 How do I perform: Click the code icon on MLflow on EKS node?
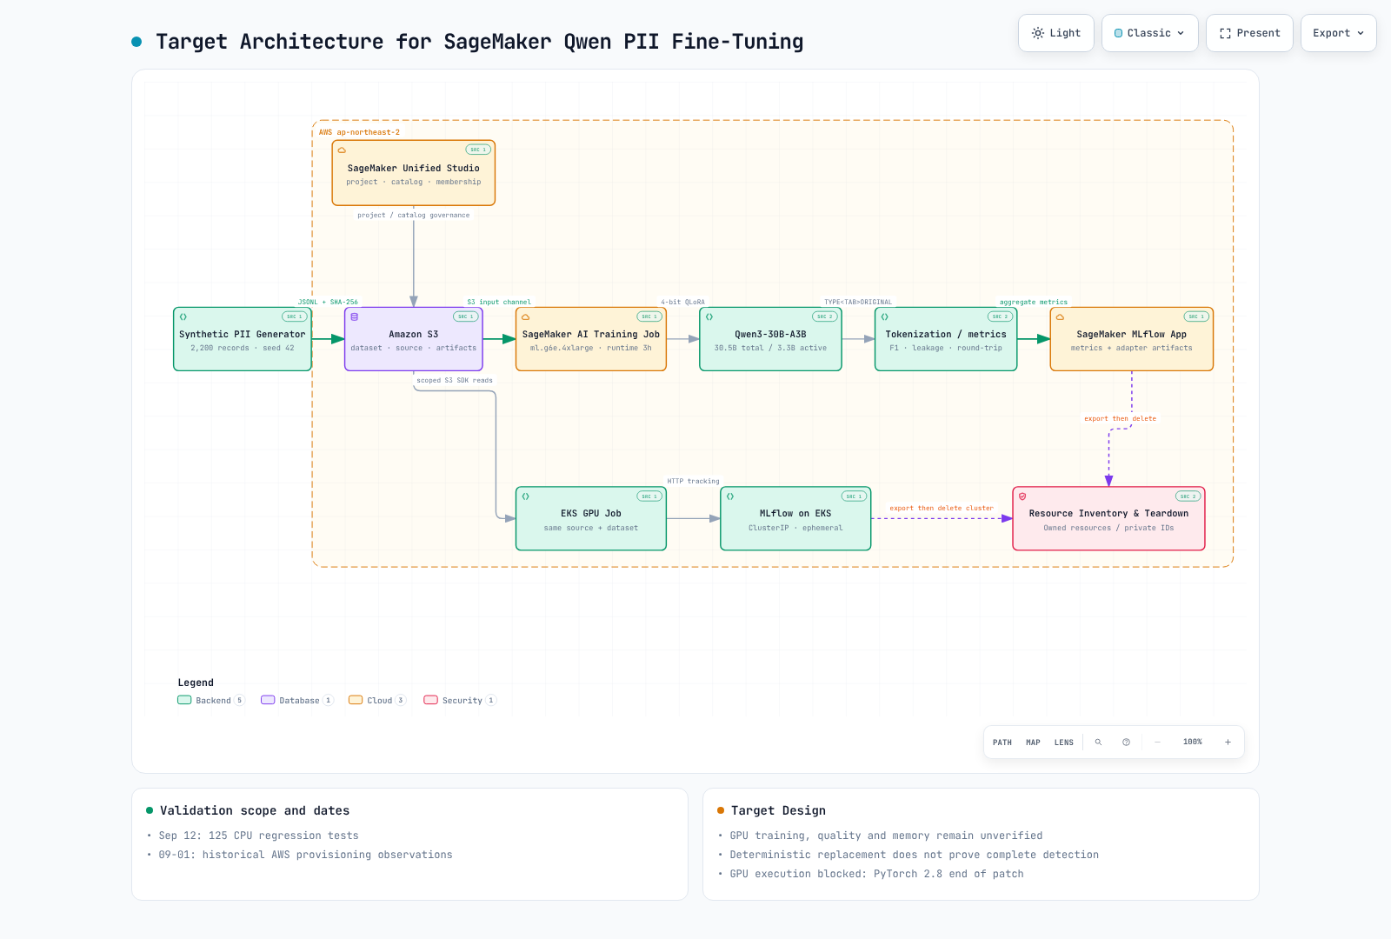tap(730, 496)
